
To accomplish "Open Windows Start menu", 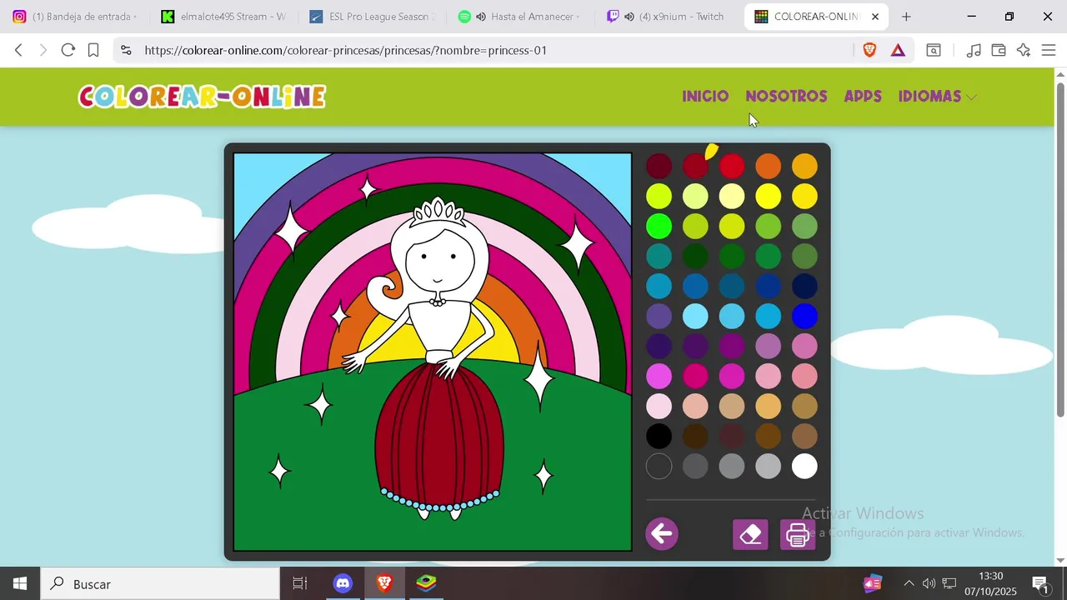I will coord(20,583).
